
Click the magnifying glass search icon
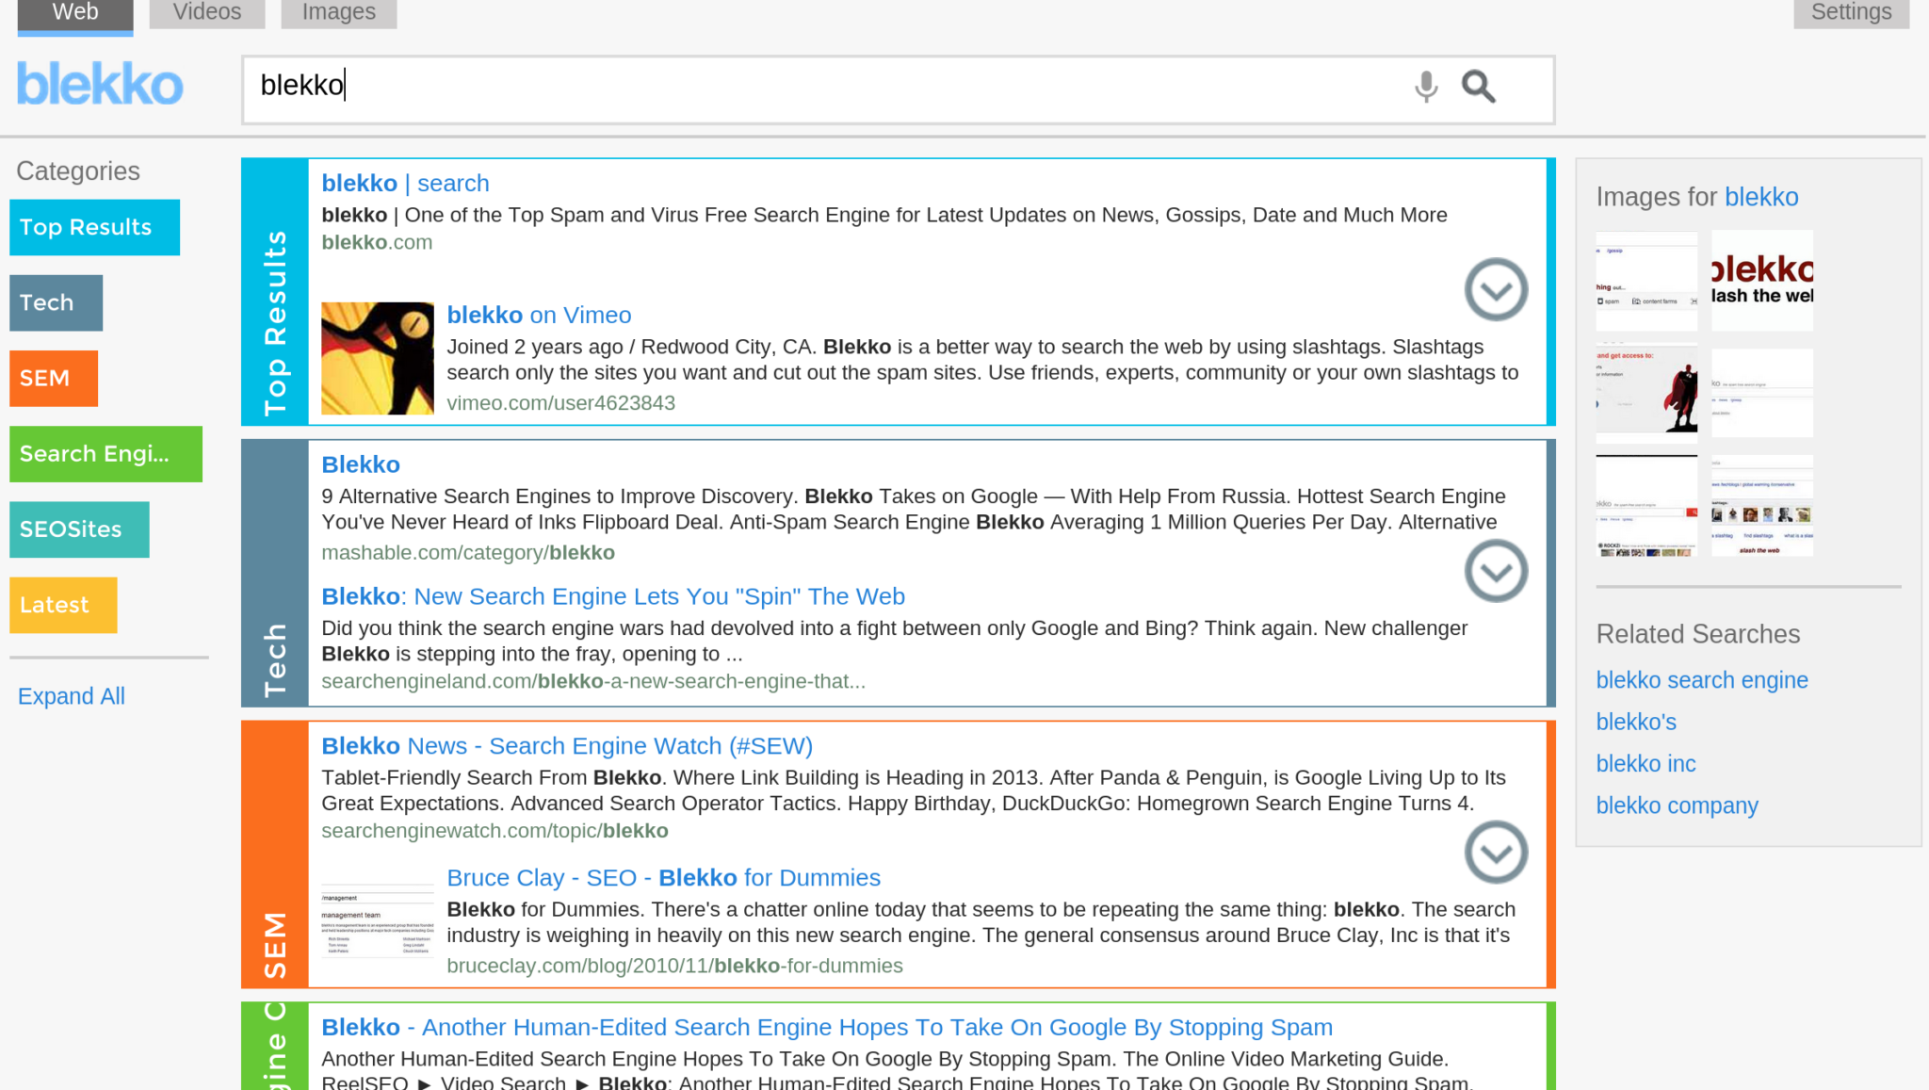1478,87
